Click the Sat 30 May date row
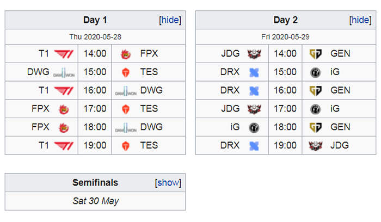Viewport: 381px width, 222px height. tap(95, 201)
